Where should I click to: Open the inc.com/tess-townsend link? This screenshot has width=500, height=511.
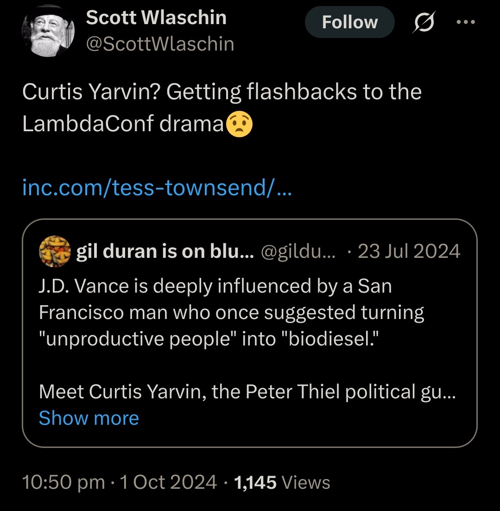(x=157, y=188)
